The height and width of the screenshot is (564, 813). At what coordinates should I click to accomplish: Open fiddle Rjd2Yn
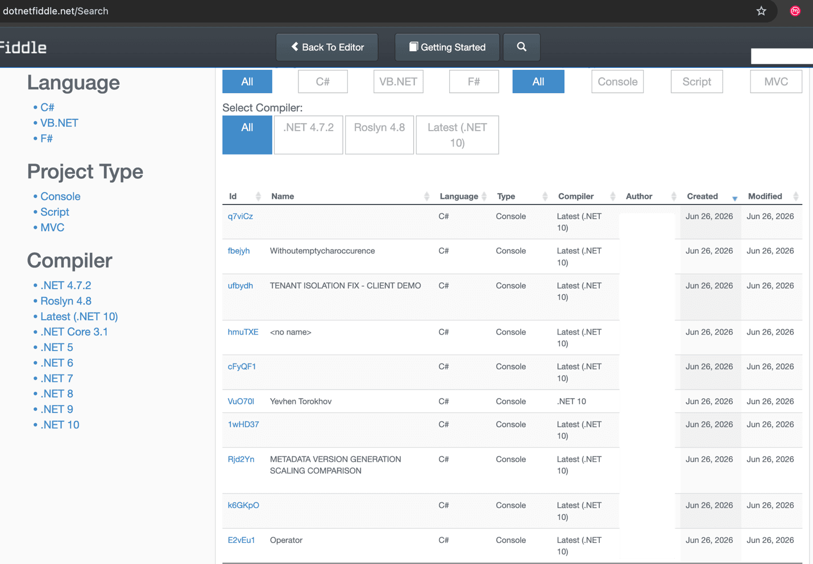241,459
